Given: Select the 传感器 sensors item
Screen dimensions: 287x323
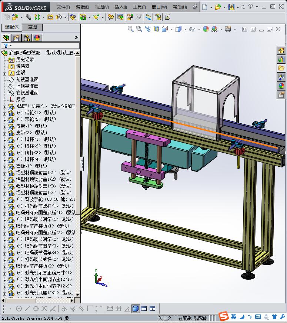Looking at the screenshot, I should click(23, 66).
